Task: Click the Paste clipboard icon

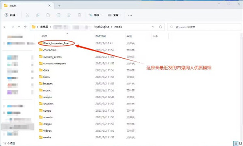Action: 48,15
